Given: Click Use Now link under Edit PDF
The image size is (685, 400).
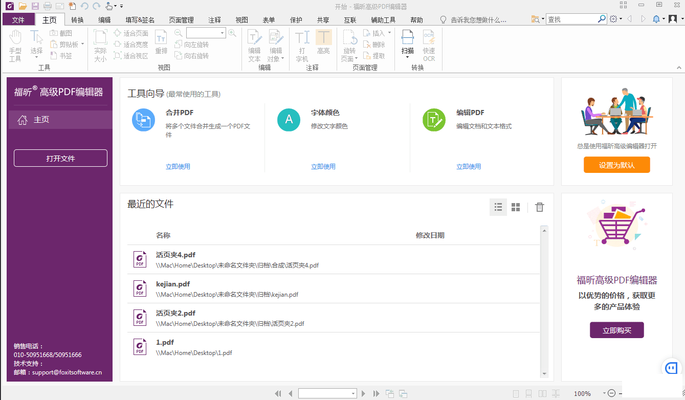Looking at the screenshot, I should tap(469, 166).
